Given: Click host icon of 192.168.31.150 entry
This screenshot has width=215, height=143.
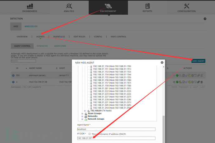Looking at the screenshot, I should [x=91, y=66].
